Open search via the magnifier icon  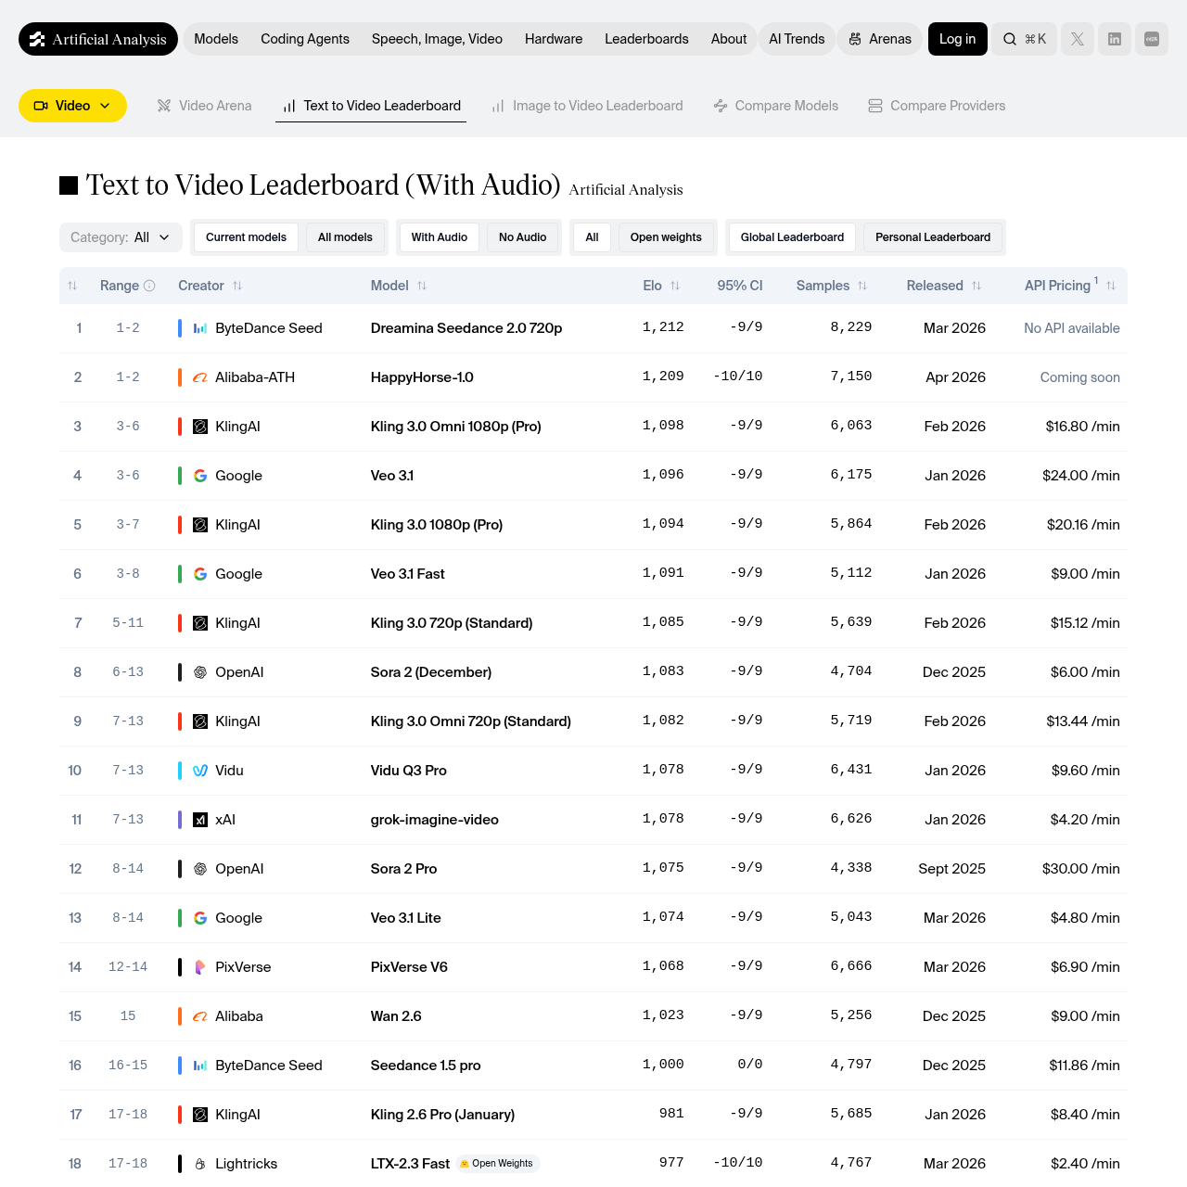(1010, 39)
